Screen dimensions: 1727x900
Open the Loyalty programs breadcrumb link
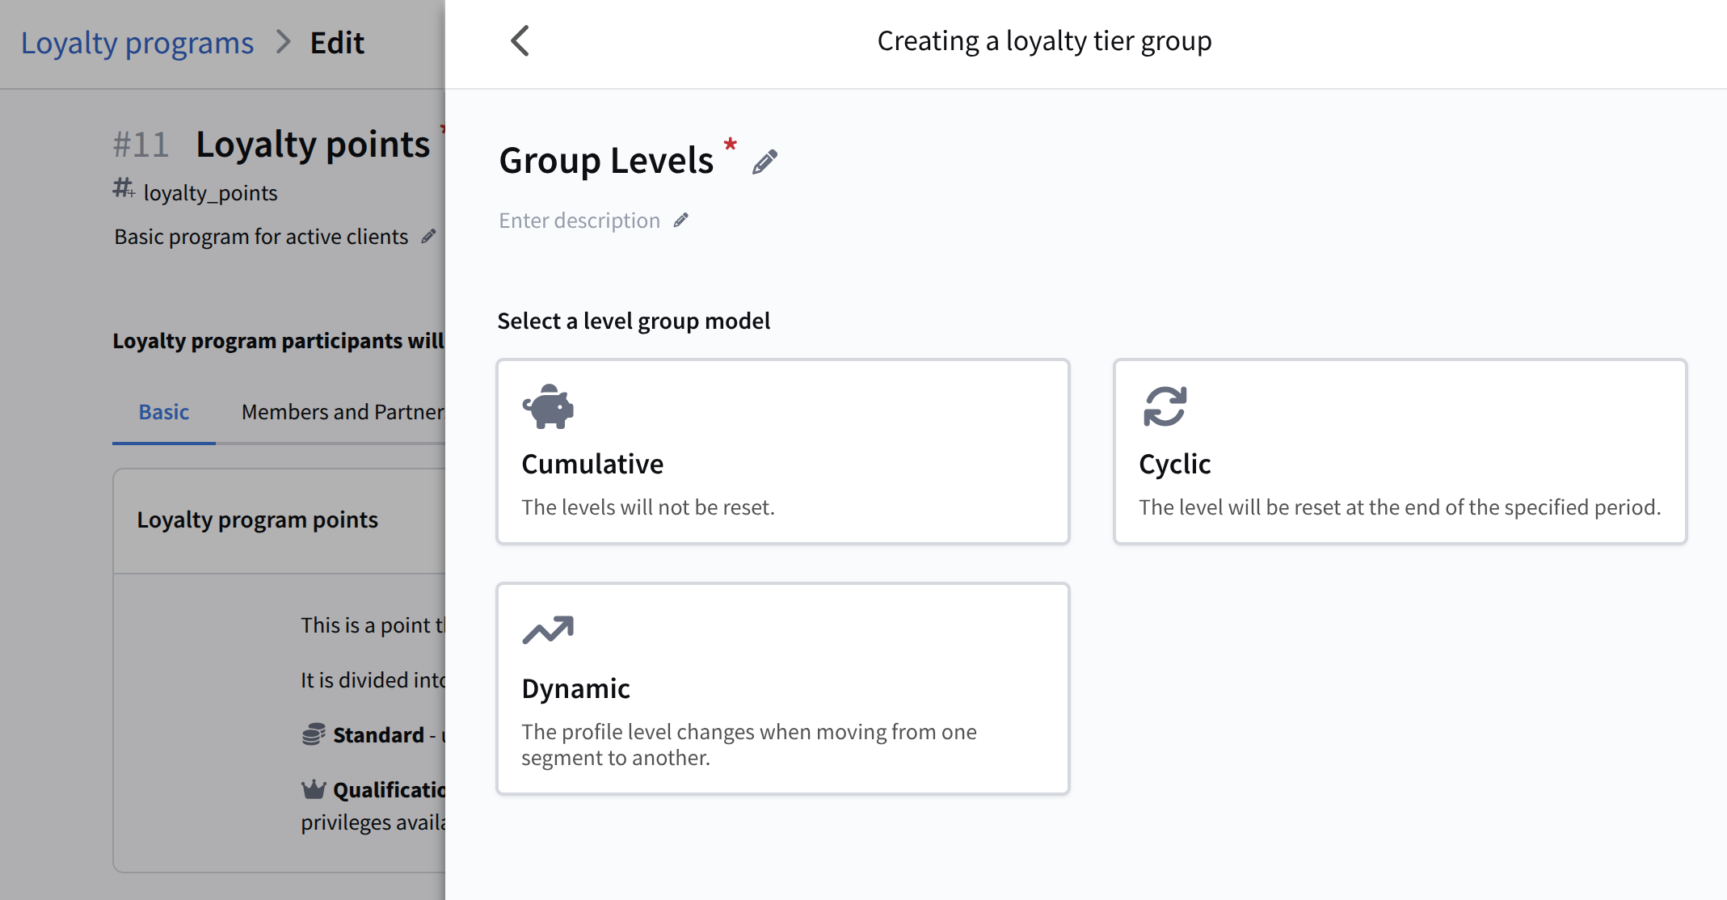click(137, 43)
